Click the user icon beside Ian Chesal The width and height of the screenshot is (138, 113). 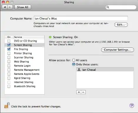pos(79,70)
